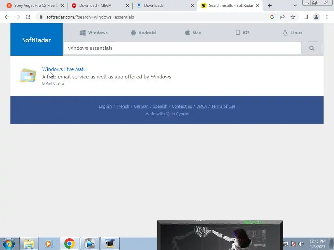
Task: Click the Windows Live Mail app thumbnail
Action: point(28,75)
